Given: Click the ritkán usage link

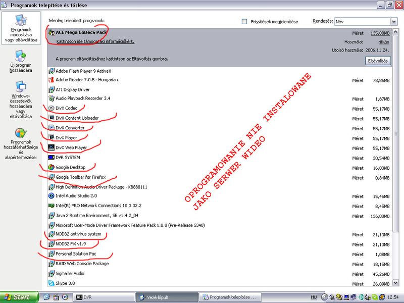Looking at the screenshot, I should (x=384, y=42).
